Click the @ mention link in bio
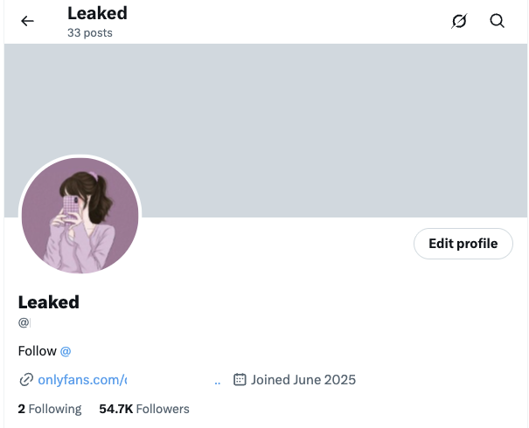529x428 pixels. tap(66, 351)
